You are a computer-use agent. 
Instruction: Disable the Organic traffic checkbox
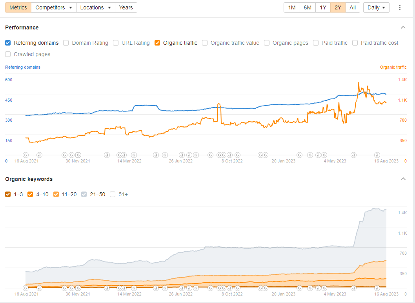[x=157, y=43]
